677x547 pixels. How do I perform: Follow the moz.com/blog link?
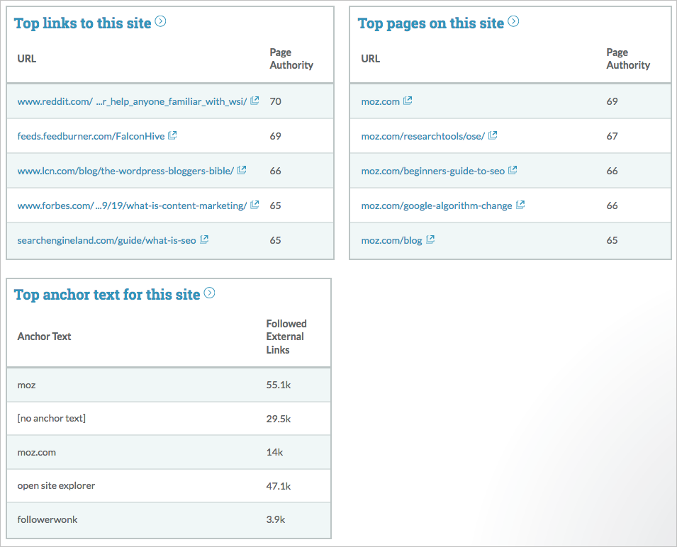coord(391,241)
